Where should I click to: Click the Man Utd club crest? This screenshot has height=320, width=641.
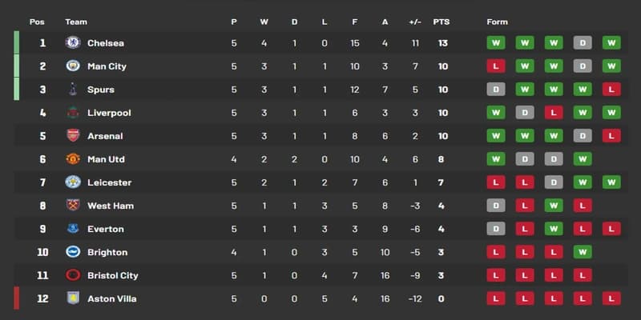[73, 159]
